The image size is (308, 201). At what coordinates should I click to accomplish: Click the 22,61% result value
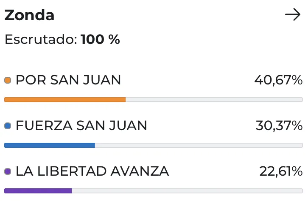[281, 171]
